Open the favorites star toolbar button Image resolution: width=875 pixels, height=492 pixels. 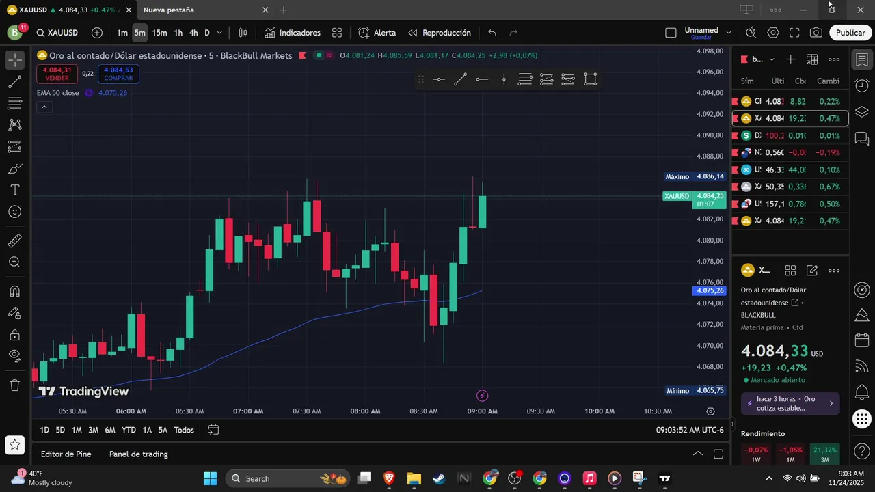(14, 445)
